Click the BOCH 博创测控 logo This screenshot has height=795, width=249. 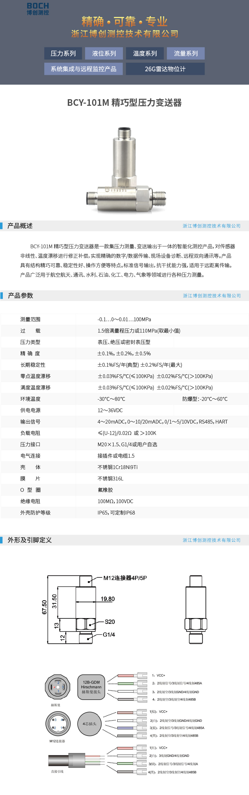[38, 9]
